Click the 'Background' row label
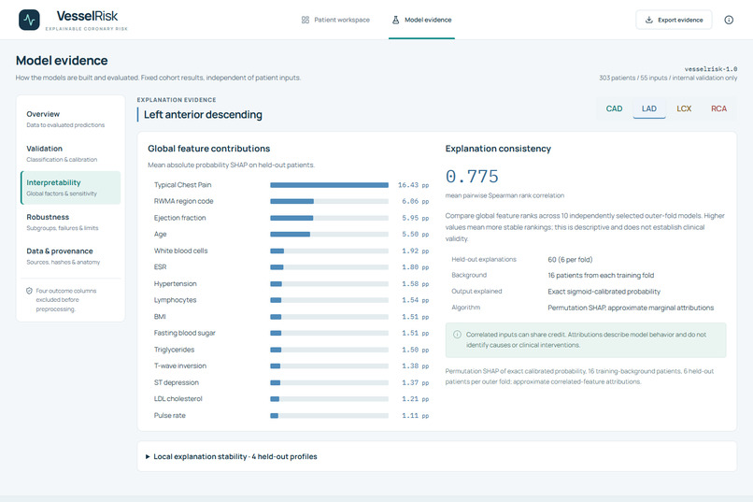The image size is (753, 502). (x=469, y=275)
